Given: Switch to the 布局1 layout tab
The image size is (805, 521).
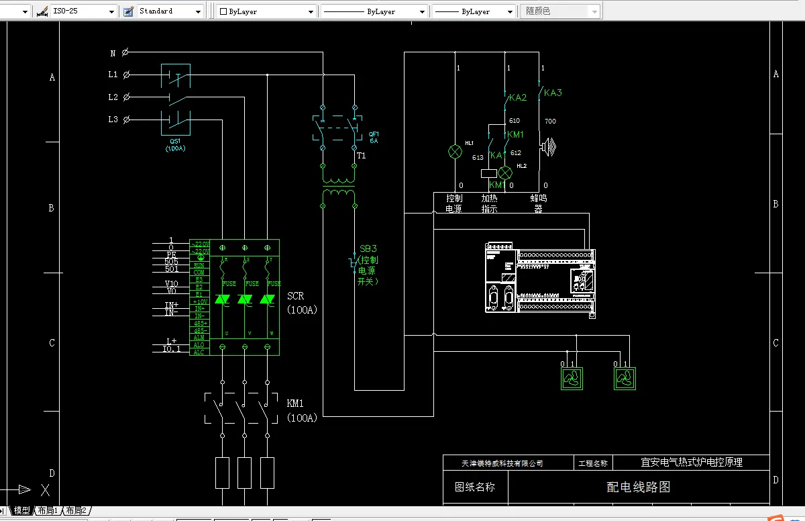Looking at the screenshot, I should 48,511.
